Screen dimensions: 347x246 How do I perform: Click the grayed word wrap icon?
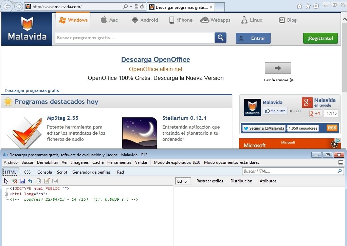click(x=55, y=181)
